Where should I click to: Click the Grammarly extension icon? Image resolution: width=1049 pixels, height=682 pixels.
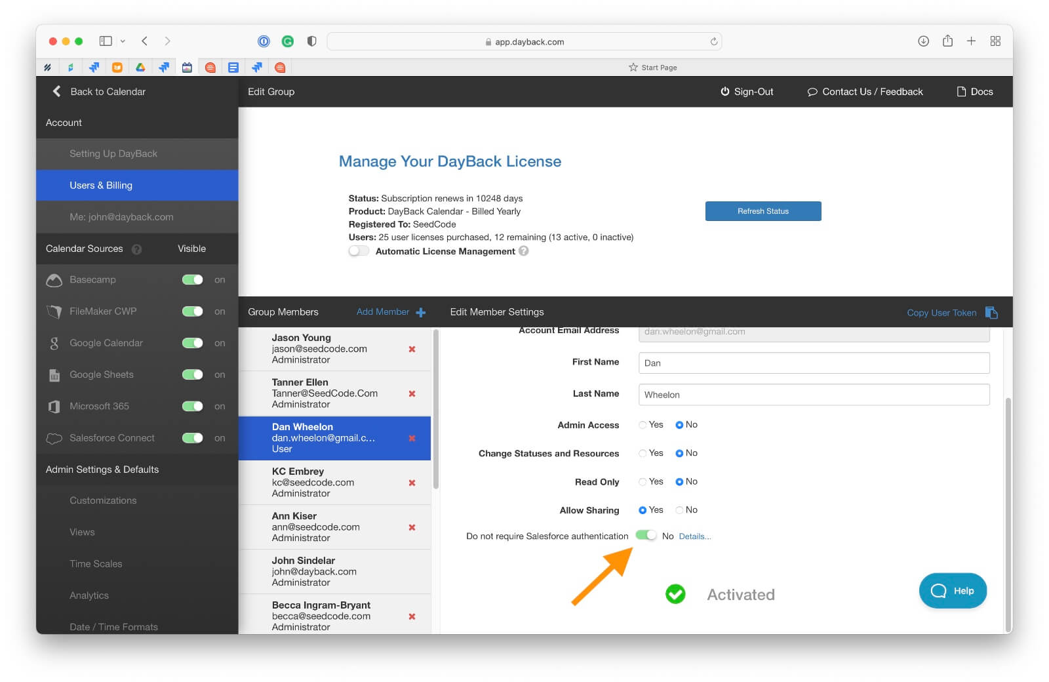(x=287, y=41)
